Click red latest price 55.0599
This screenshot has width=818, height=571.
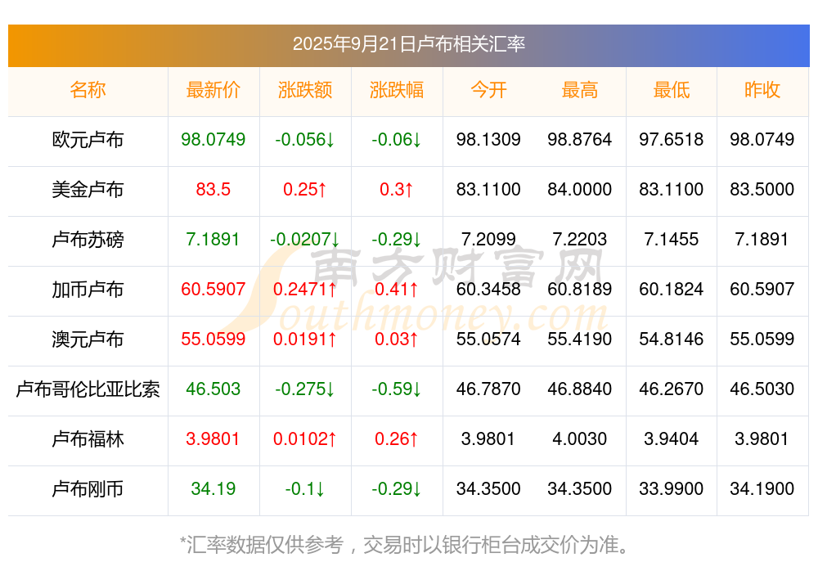pos(213,339)
